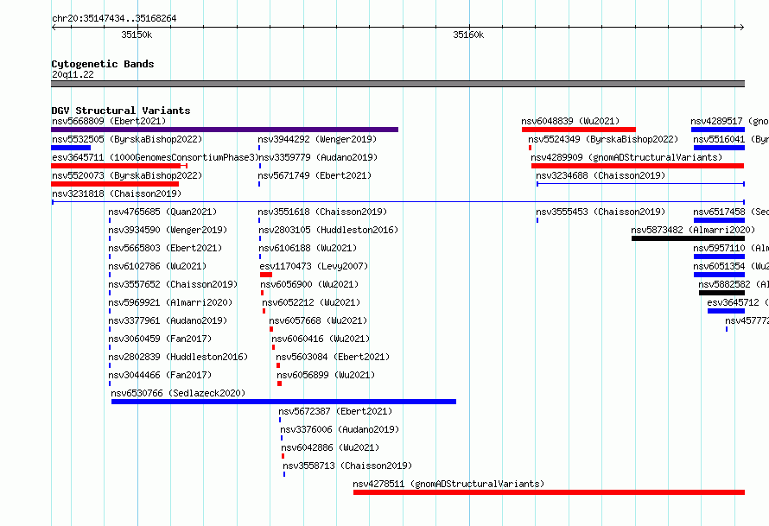This screenshot has height=526, width=769.
Task: Click nsv3557652 (Chaisson2019) label
Action: pos(173,284)
